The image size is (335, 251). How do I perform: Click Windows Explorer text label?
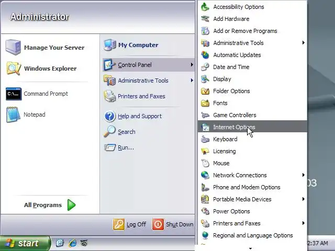[50, 69]
